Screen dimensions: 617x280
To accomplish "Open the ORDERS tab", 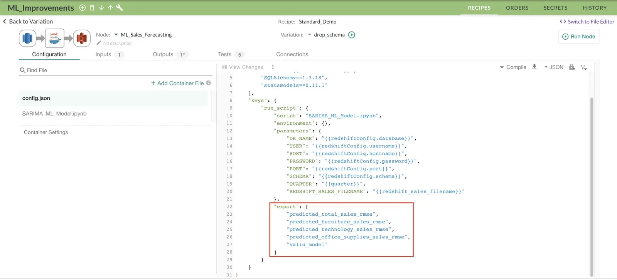I will coord(517,8).
